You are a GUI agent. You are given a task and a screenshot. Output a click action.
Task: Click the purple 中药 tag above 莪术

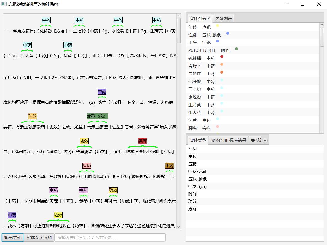102,92
